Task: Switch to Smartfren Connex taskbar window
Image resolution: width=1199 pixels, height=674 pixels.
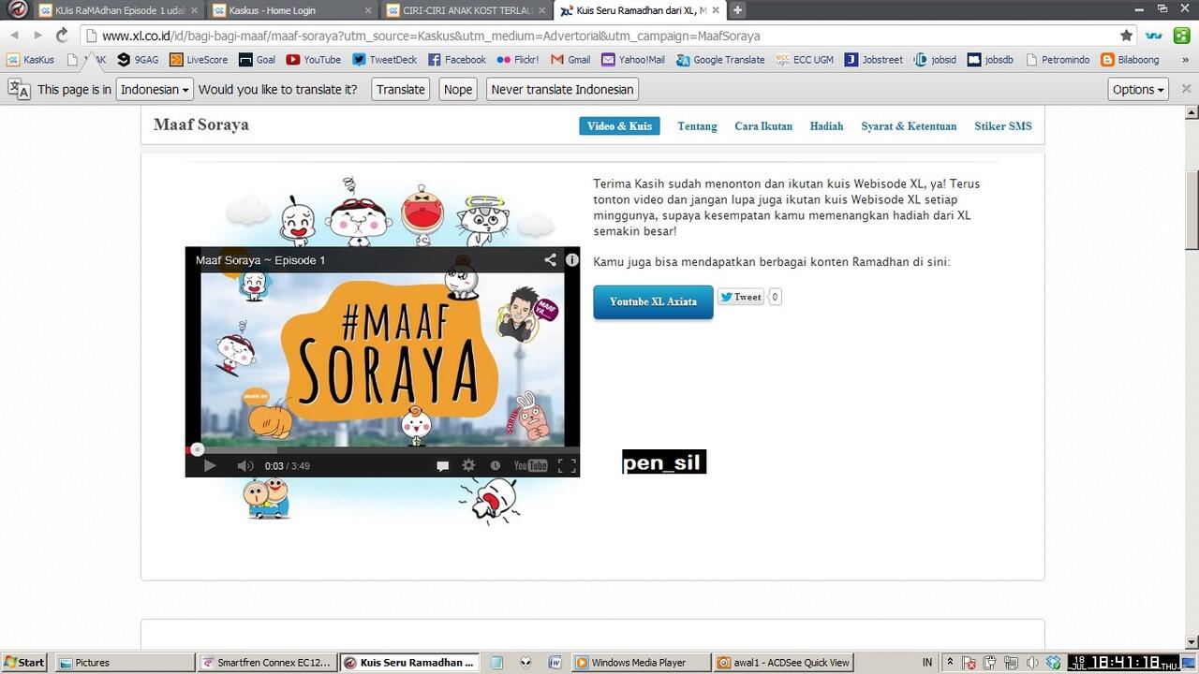Action: click(267, 662)
